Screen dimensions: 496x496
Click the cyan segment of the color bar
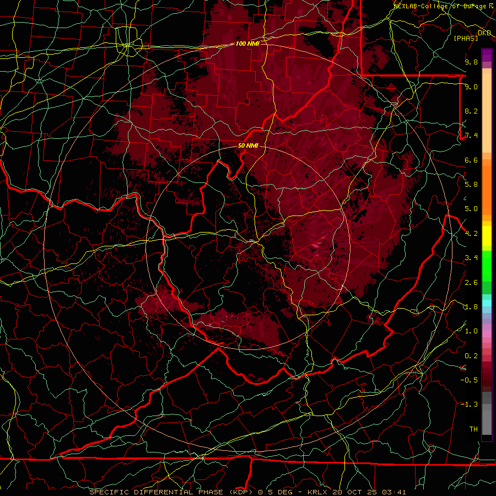click(x=487, y=303)
